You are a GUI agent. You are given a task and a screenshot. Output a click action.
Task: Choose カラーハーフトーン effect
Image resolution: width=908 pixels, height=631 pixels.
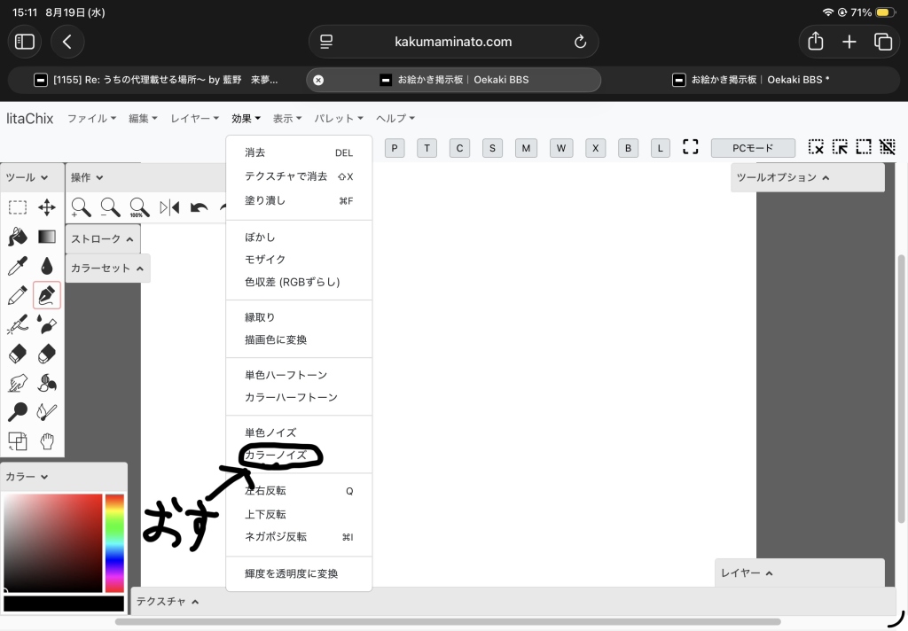point(299,397)
